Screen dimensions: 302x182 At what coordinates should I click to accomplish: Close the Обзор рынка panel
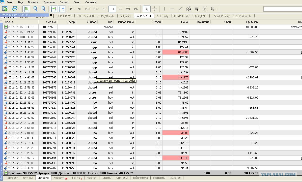coord(51,15)
